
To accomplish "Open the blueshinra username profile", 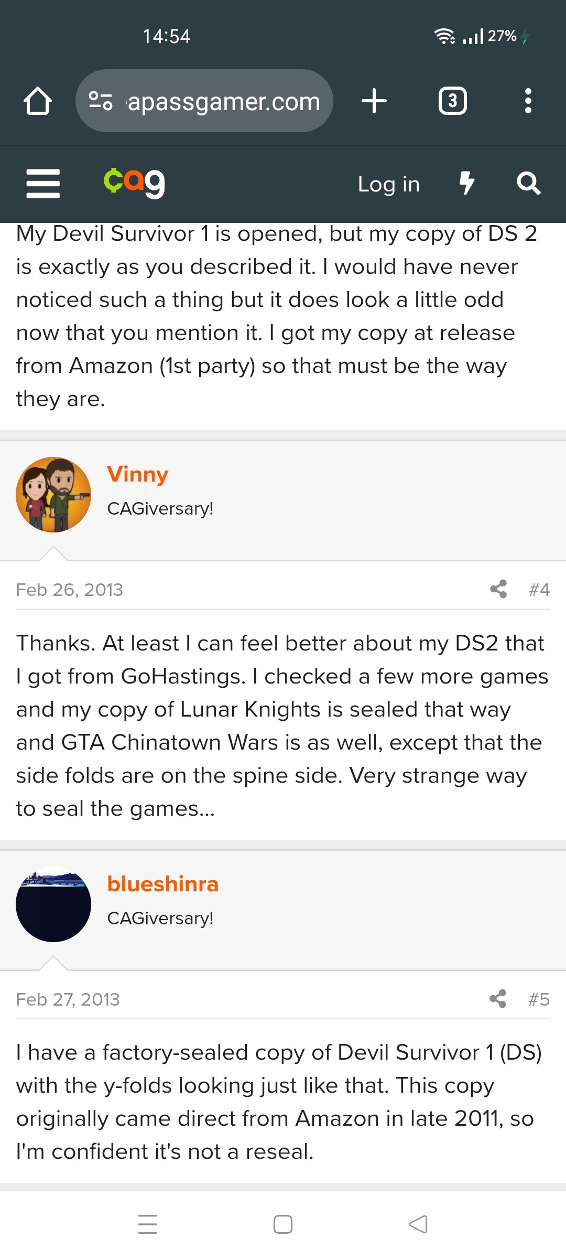I will pyautogui.click(x=162, y=884).
